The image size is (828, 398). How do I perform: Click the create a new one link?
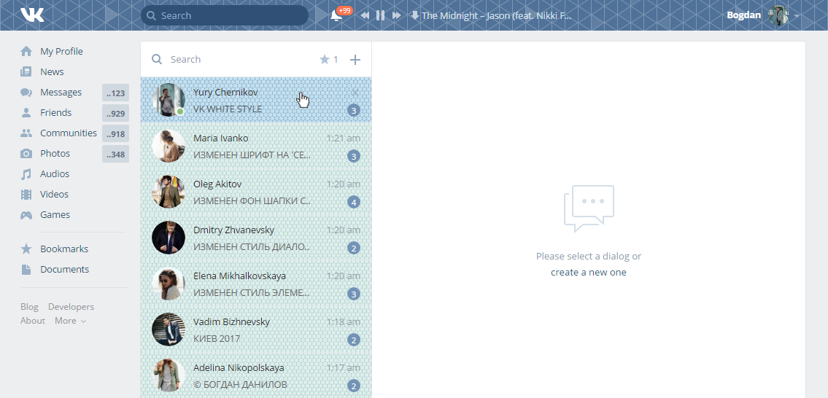click(588, 273)
